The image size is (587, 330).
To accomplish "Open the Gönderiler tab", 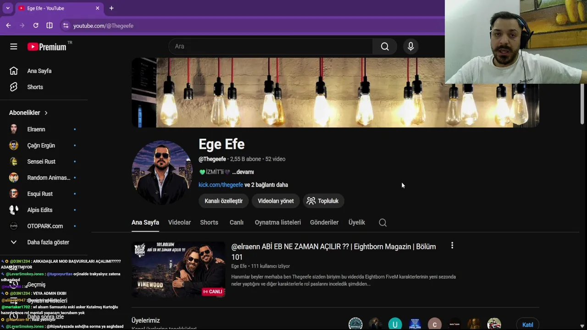I will [x=324, y=222].
